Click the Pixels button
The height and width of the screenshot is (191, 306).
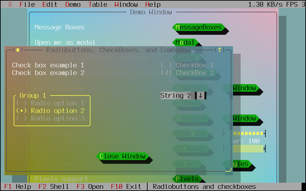coord(187,179)
